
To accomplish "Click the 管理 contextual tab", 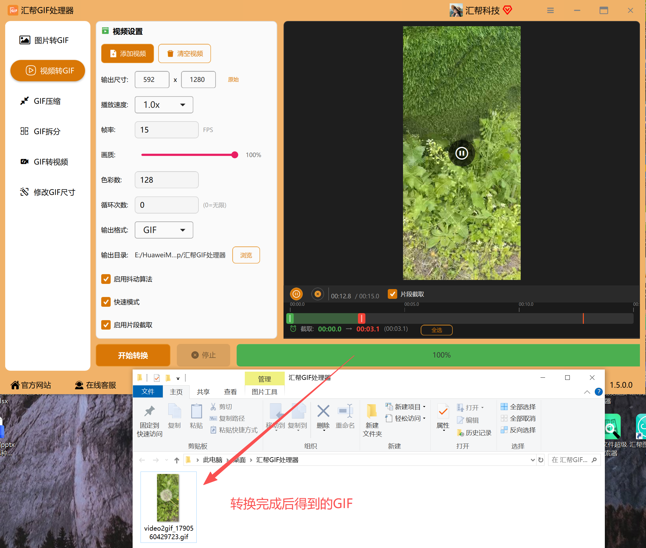I will tap(265, 379).
